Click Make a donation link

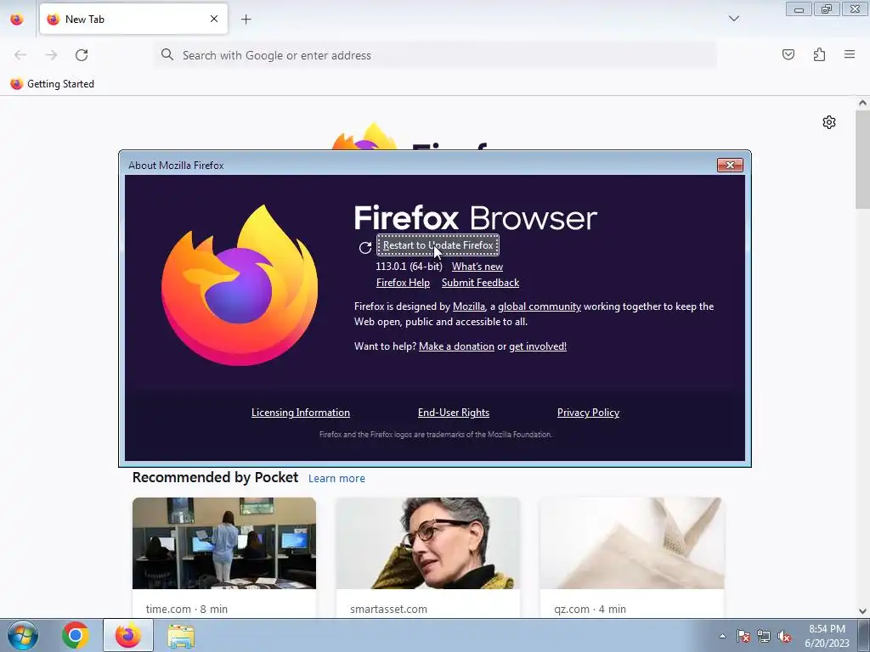tap(456, 346)
